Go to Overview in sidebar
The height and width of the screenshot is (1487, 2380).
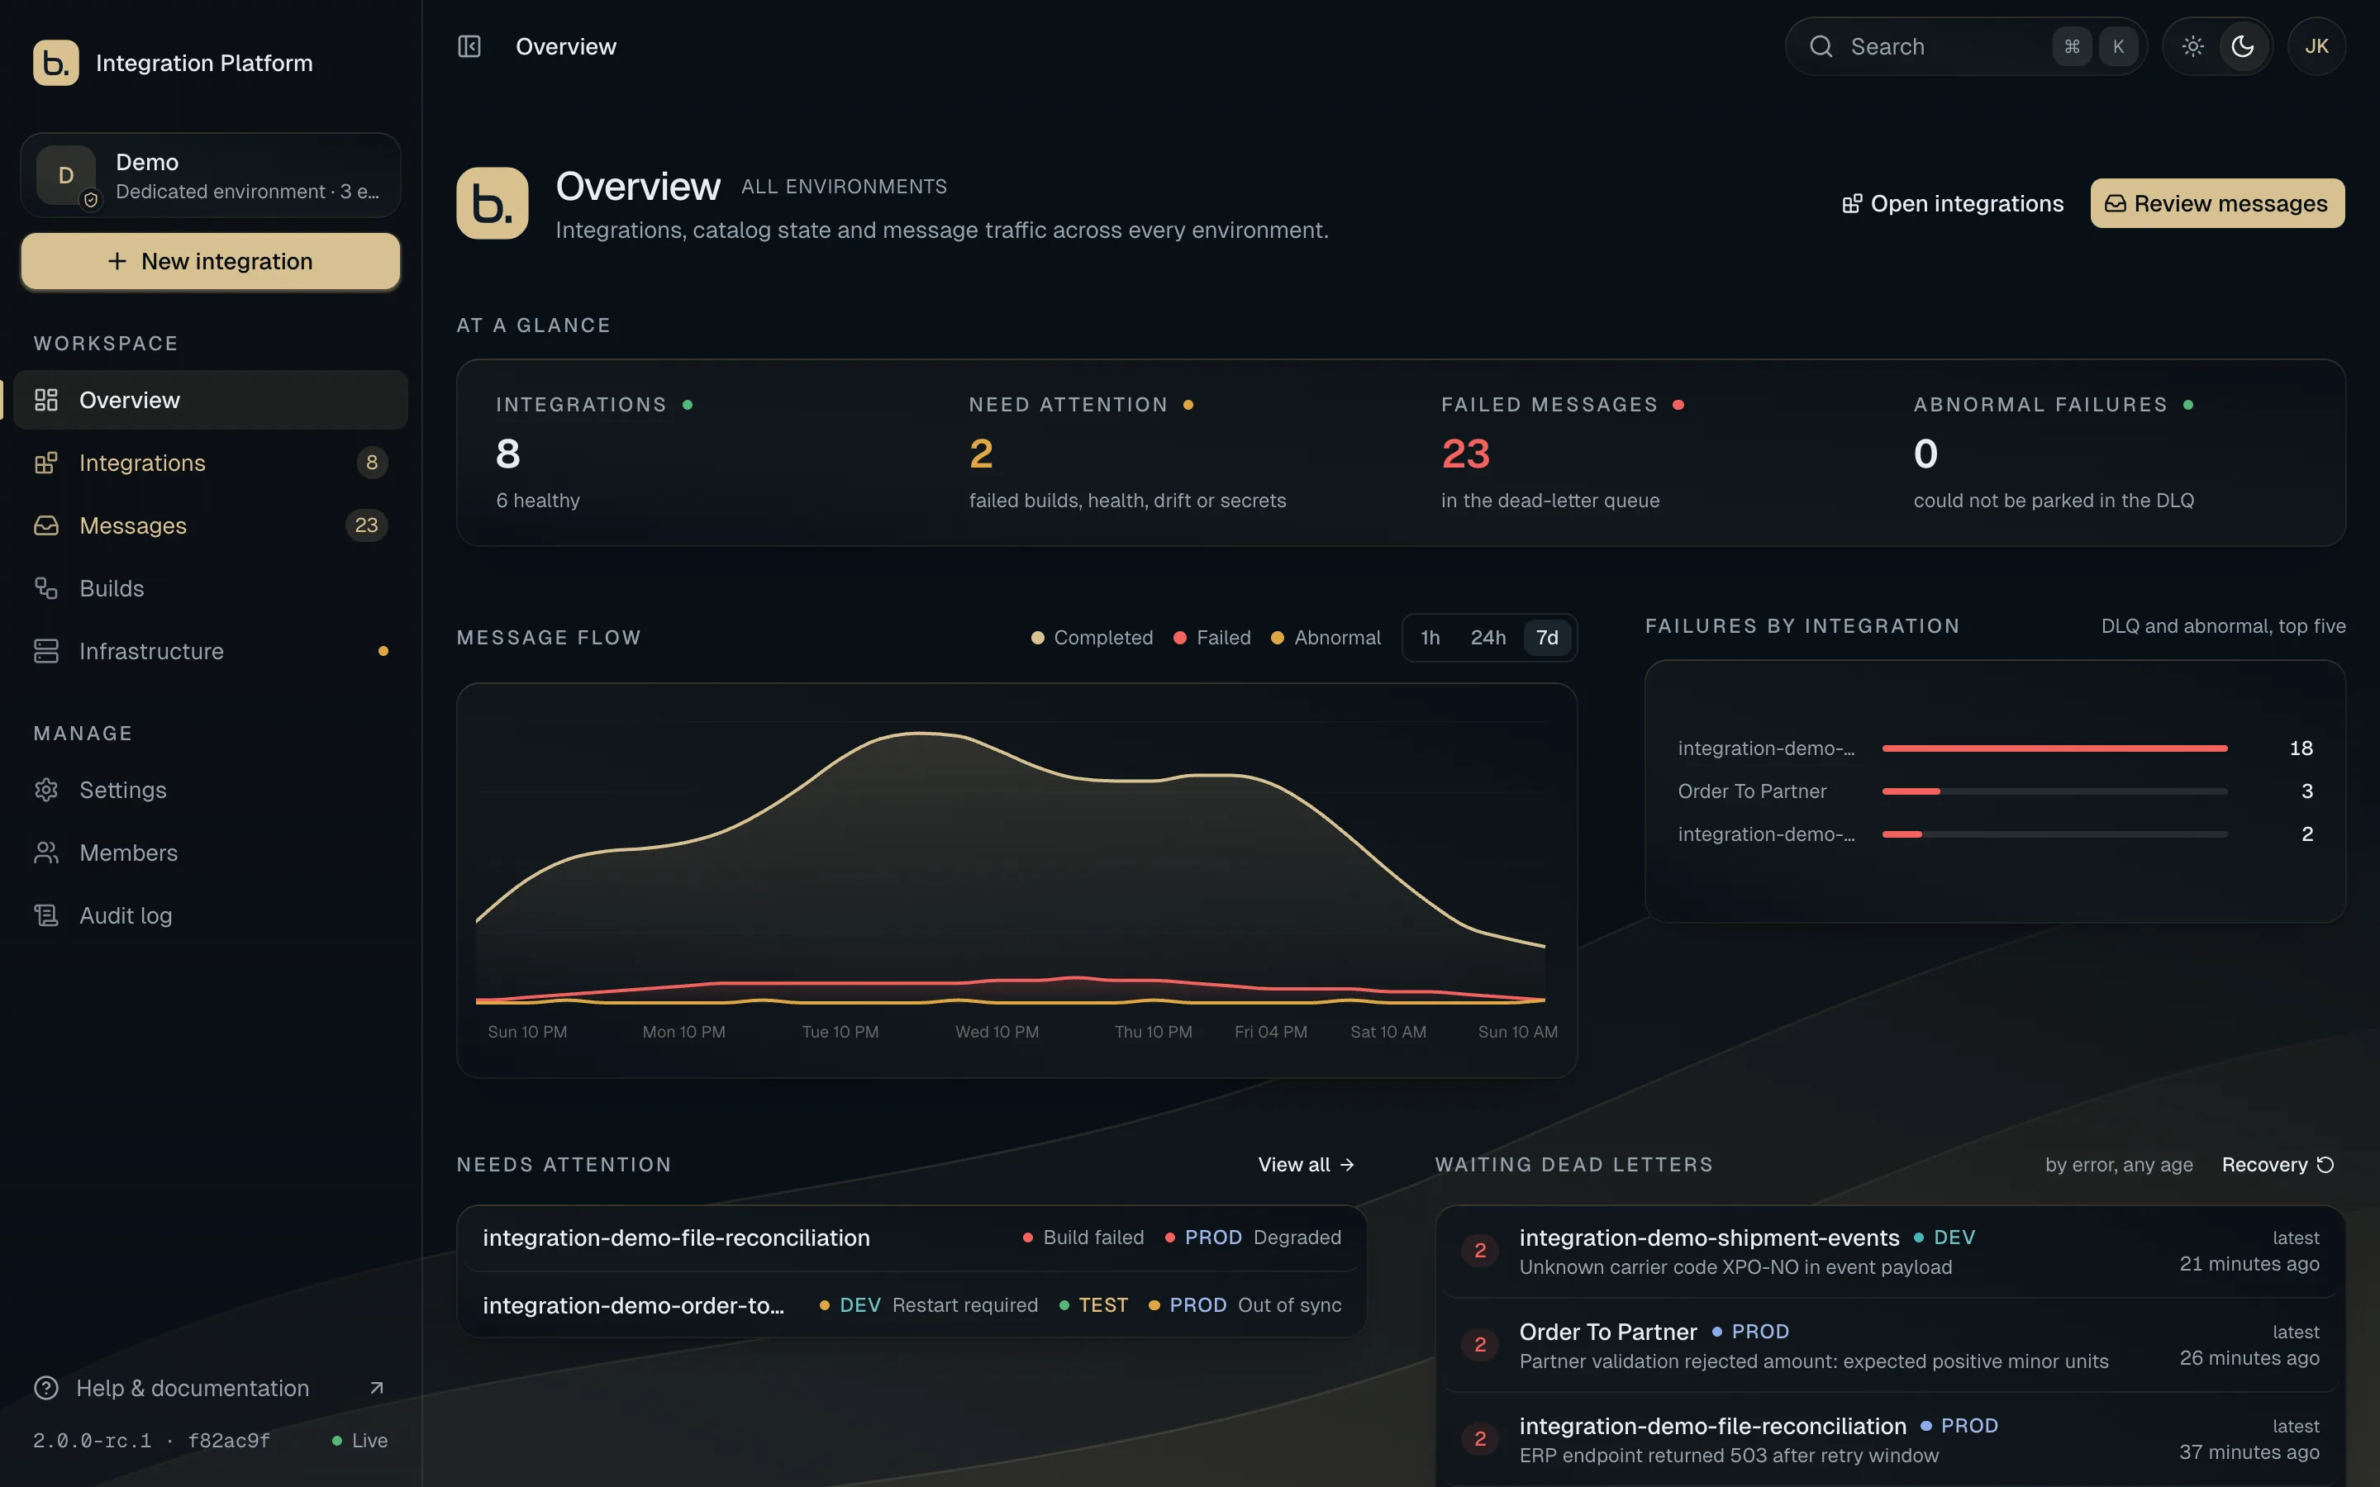coord(211,401)
